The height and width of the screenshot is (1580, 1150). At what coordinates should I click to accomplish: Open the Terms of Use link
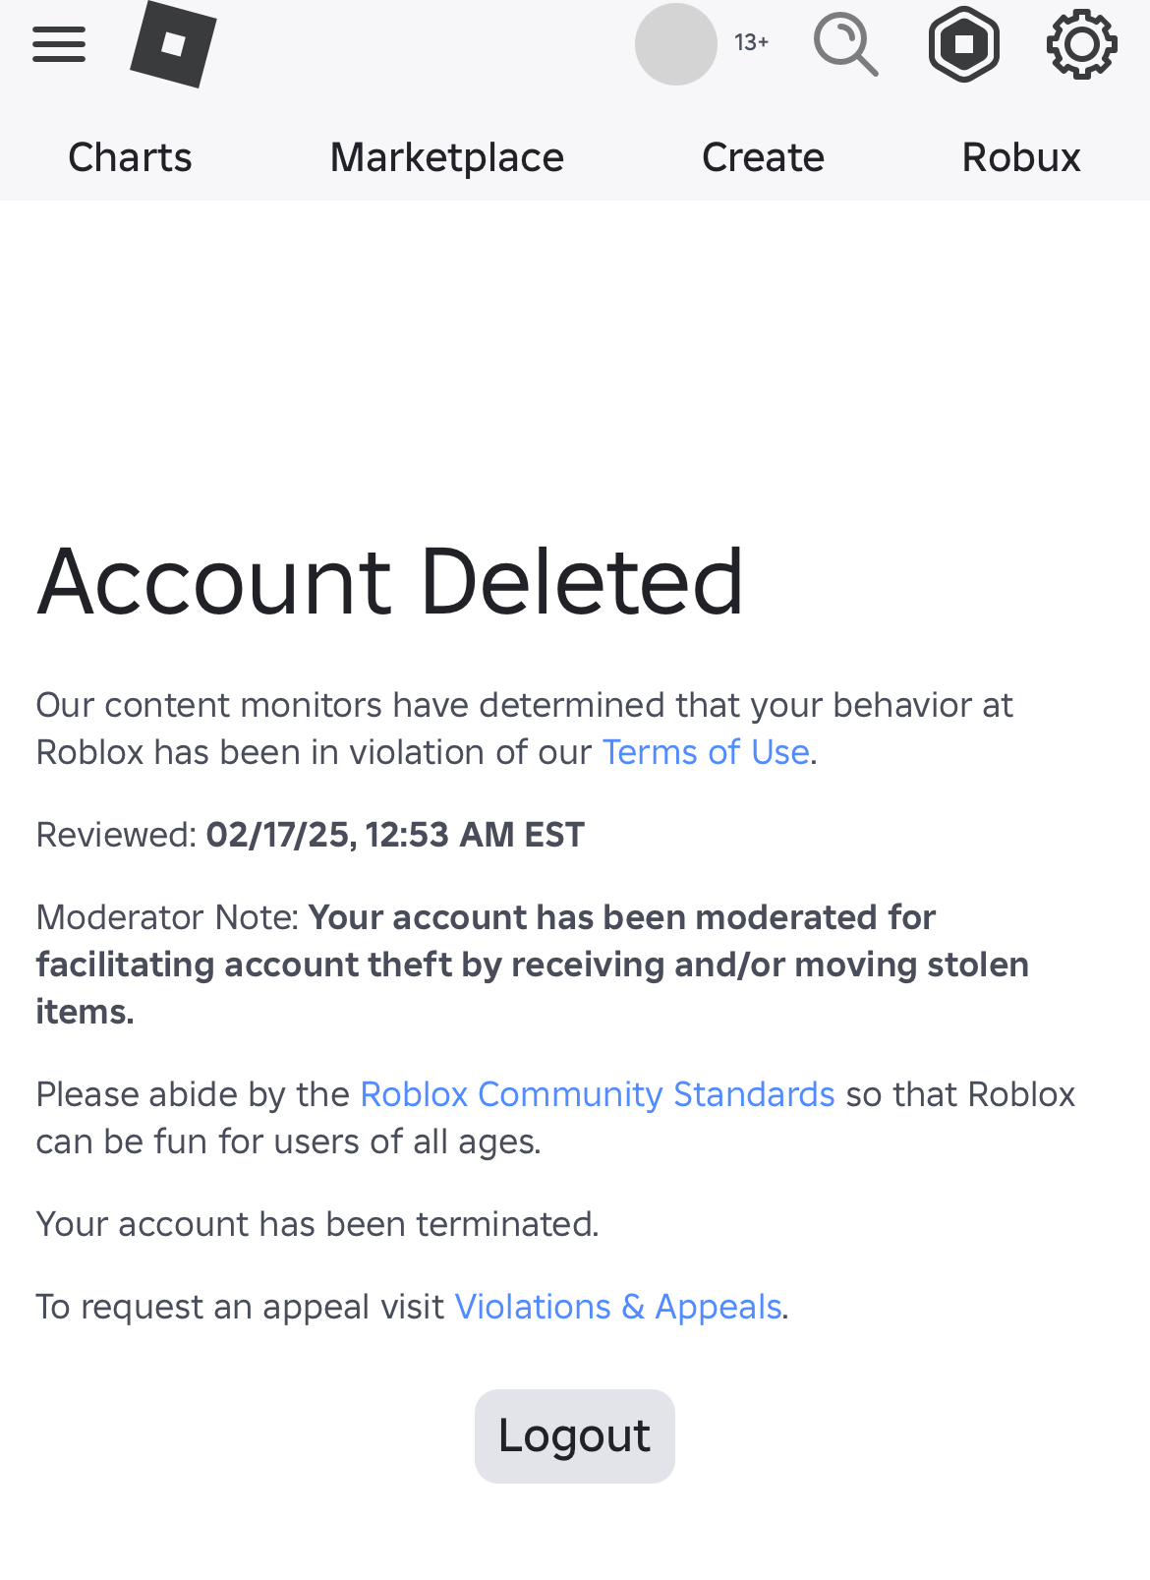click(705, 751)
